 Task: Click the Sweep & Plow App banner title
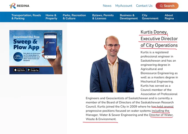click(x=26, y=44)
